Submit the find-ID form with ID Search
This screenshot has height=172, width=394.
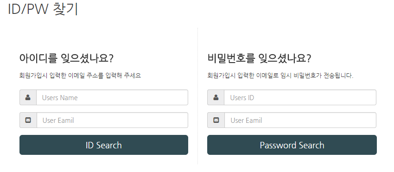pyautogui.click(x=104, y=145)
